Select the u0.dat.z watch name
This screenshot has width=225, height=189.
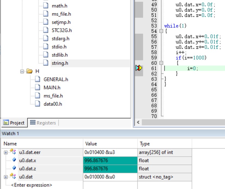[x=28, y=169]
